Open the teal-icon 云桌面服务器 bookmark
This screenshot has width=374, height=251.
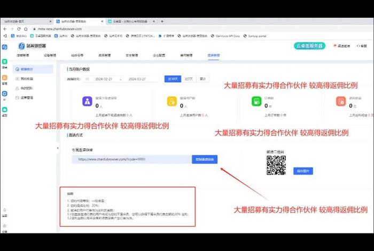coord(41,36)
